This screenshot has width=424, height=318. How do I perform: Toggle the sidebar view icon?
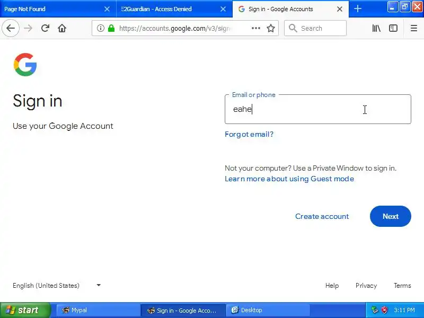(x=393, y=28)
